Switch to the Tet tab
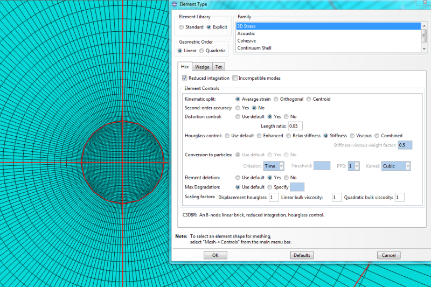 (219, 67)
